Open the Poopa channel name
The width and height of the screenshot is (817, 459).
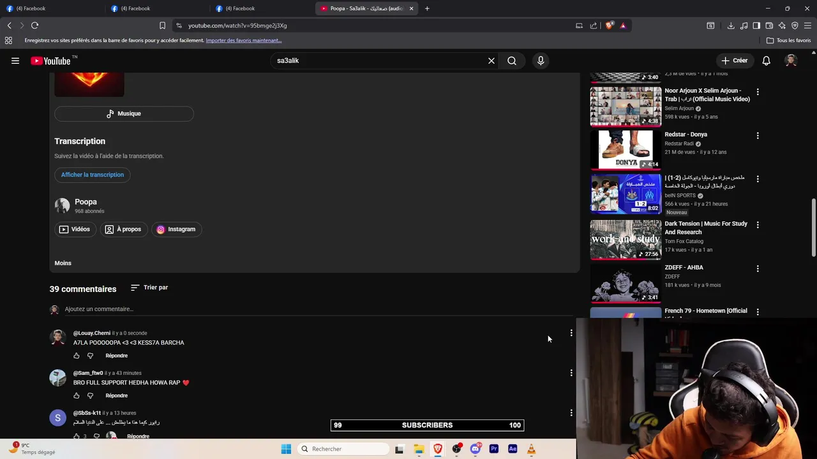pyautogui.click(x=86, y=201)
